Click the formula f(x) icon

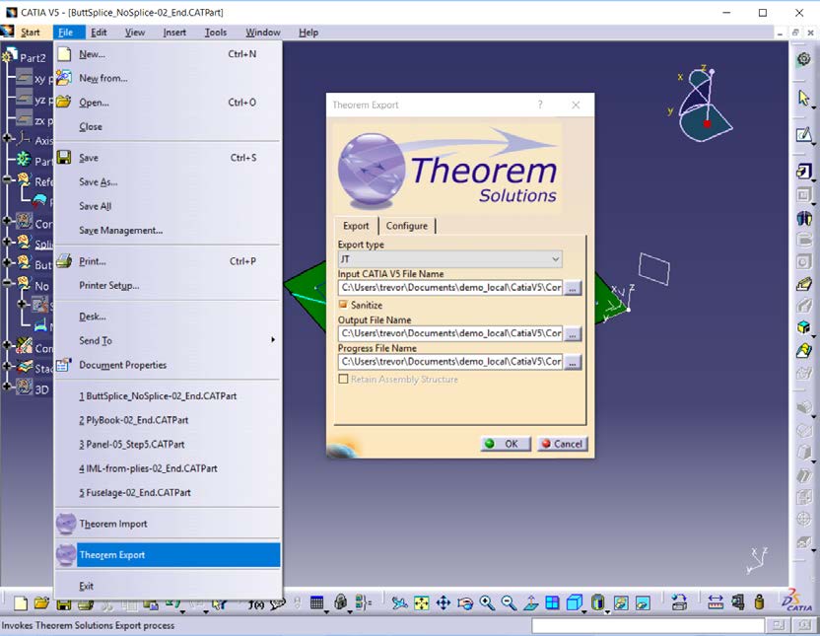(x=255, y=604)
